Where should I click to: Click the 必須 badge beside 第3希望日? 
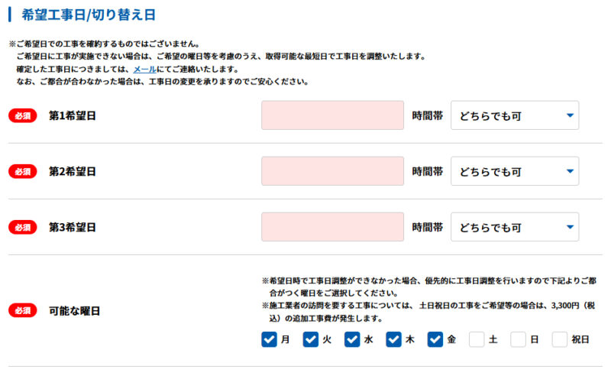click(x=23, y=227)
